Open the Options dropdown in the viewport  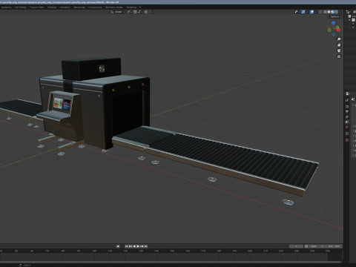tap(335, 17)
